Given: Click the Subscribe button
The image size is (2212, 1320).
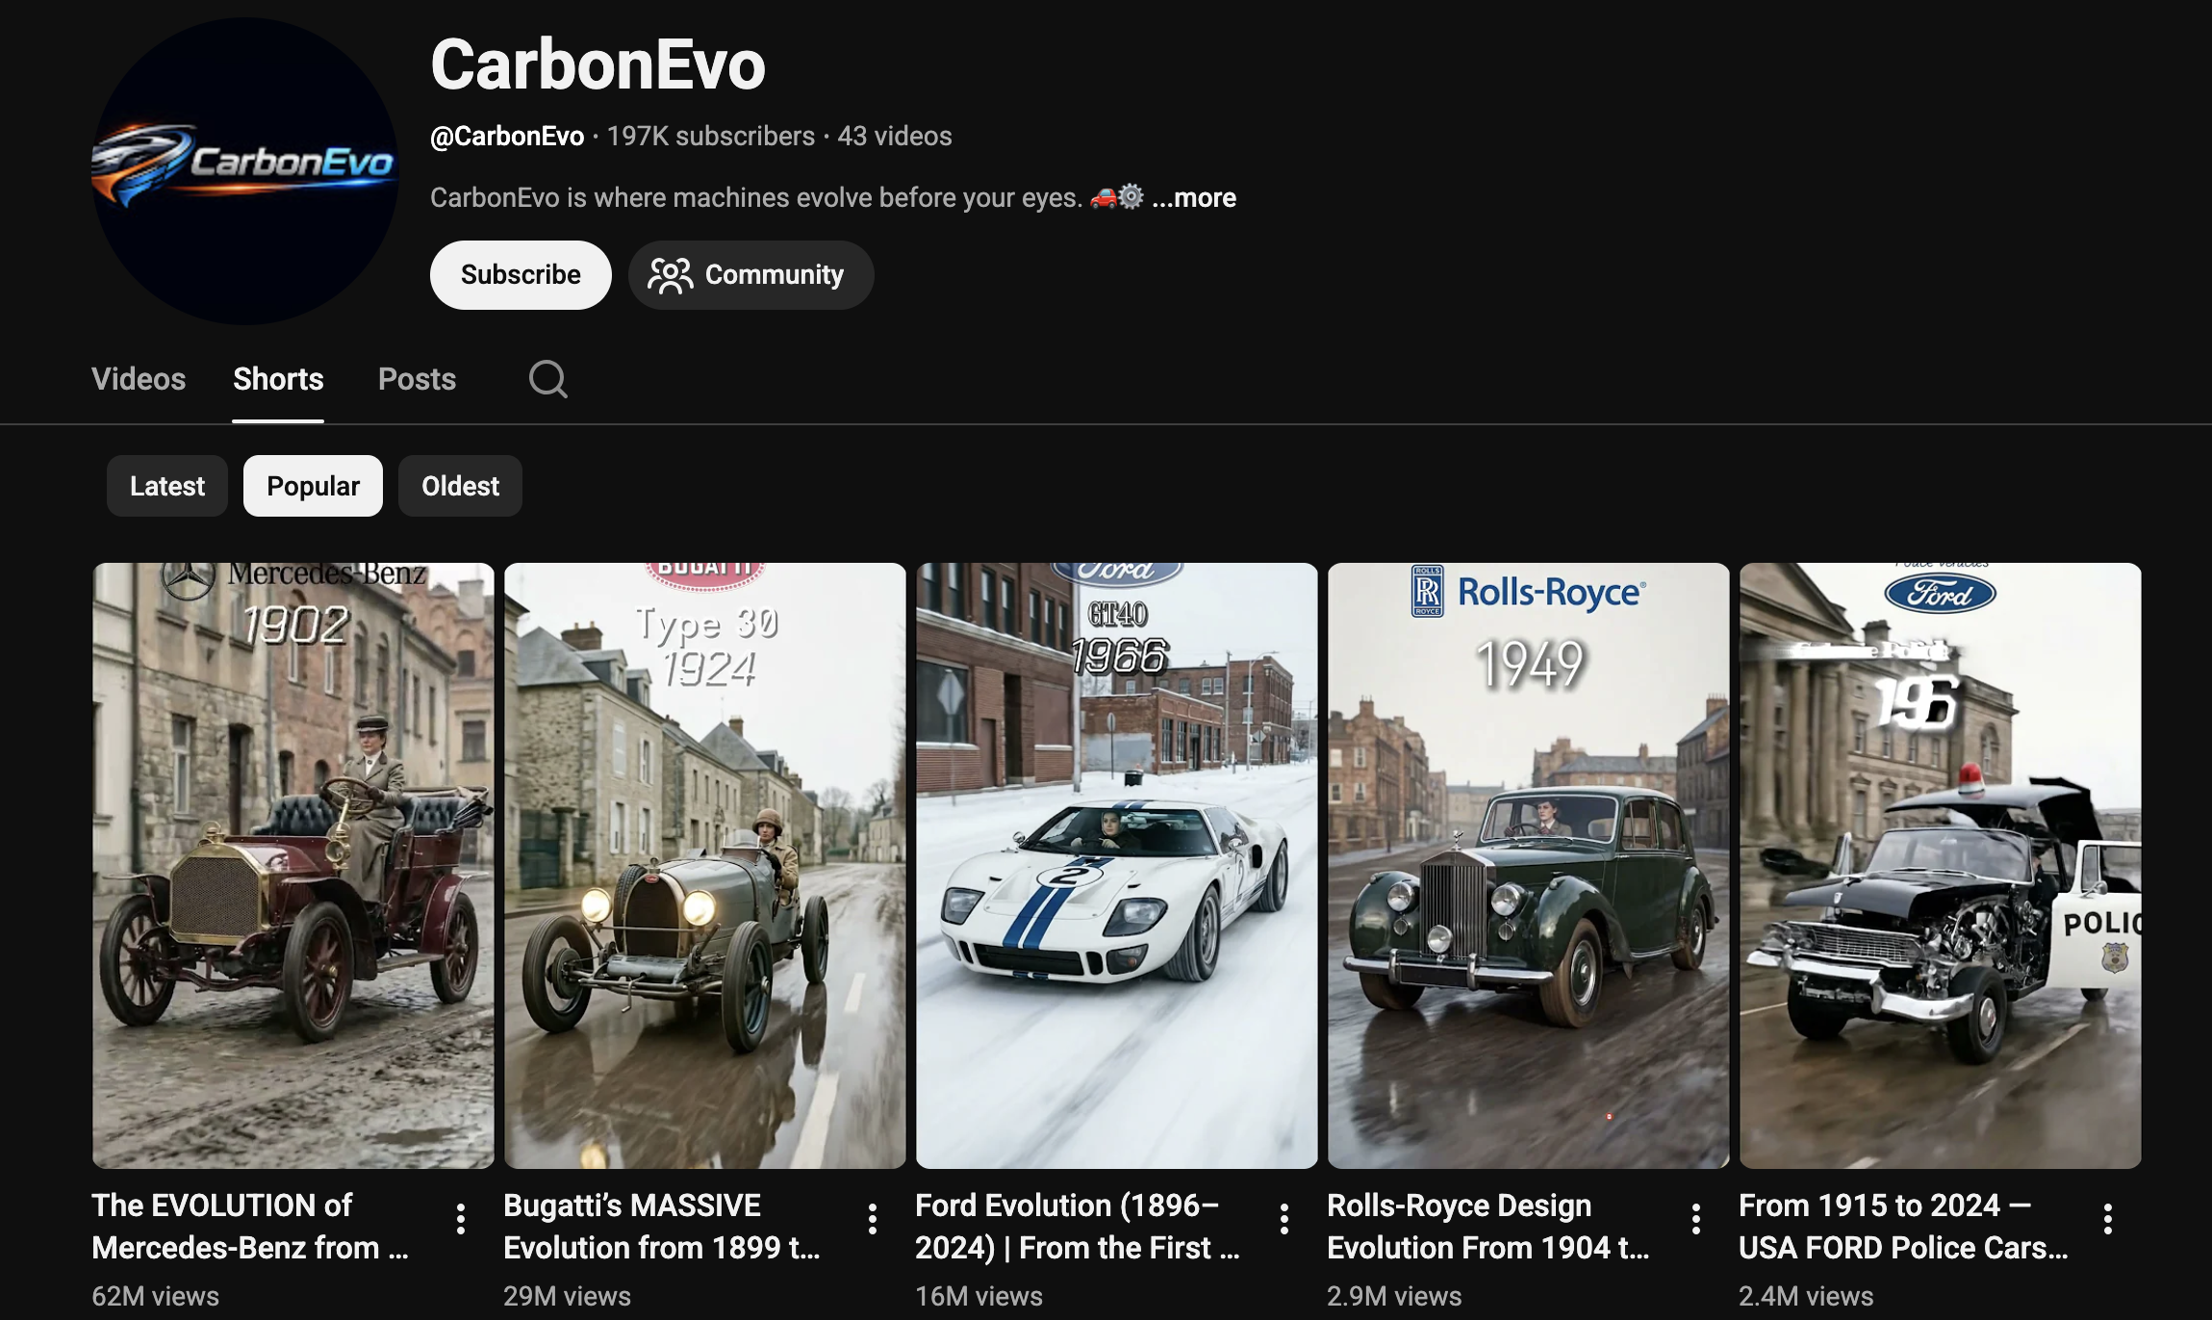Looking at the screenshot, I should click(x=521, y=275).
